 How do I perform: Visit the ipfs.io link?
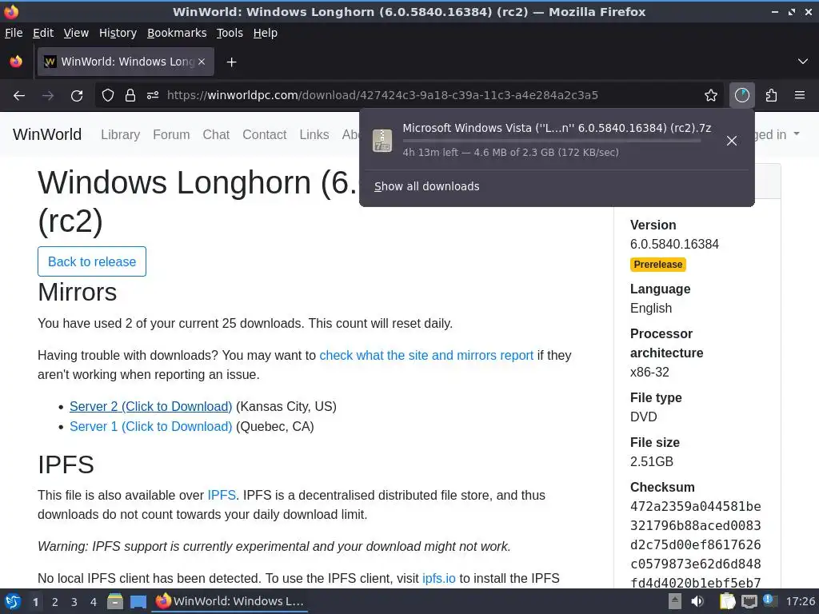tap(439, 579)
